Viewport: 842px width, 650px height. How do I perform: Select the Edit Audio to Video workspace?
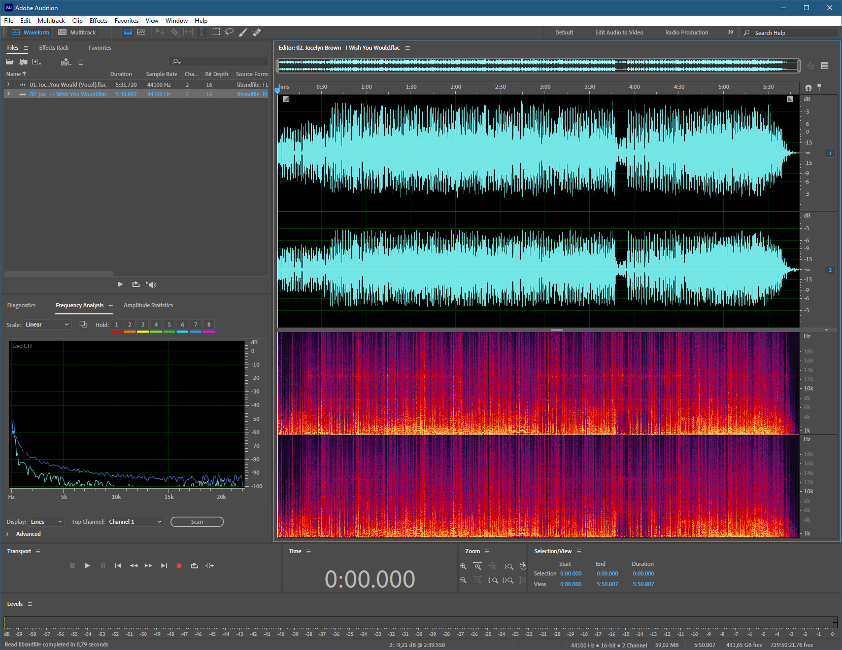(619, 32)
